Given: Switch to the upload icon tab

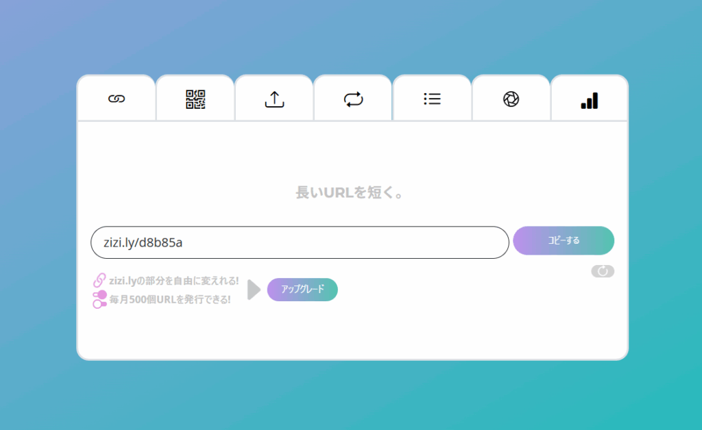Looking at the screenshot, I should click(x=274, y=99).
